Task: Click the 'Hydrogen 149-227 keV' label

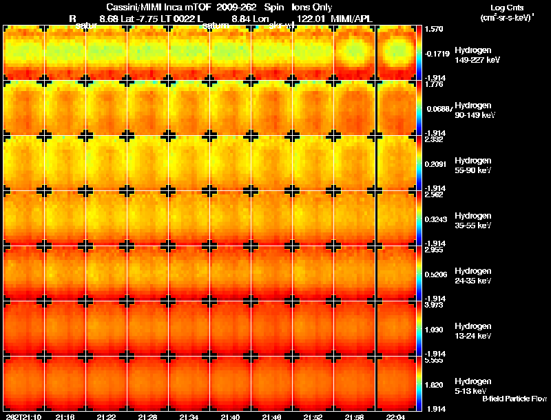Action: pos(477,55)
